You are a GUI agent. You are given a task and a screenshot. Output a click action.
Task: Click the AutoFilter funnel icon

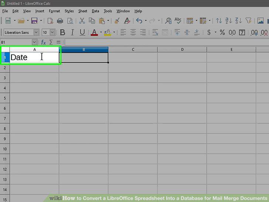[x=248, y=21]
